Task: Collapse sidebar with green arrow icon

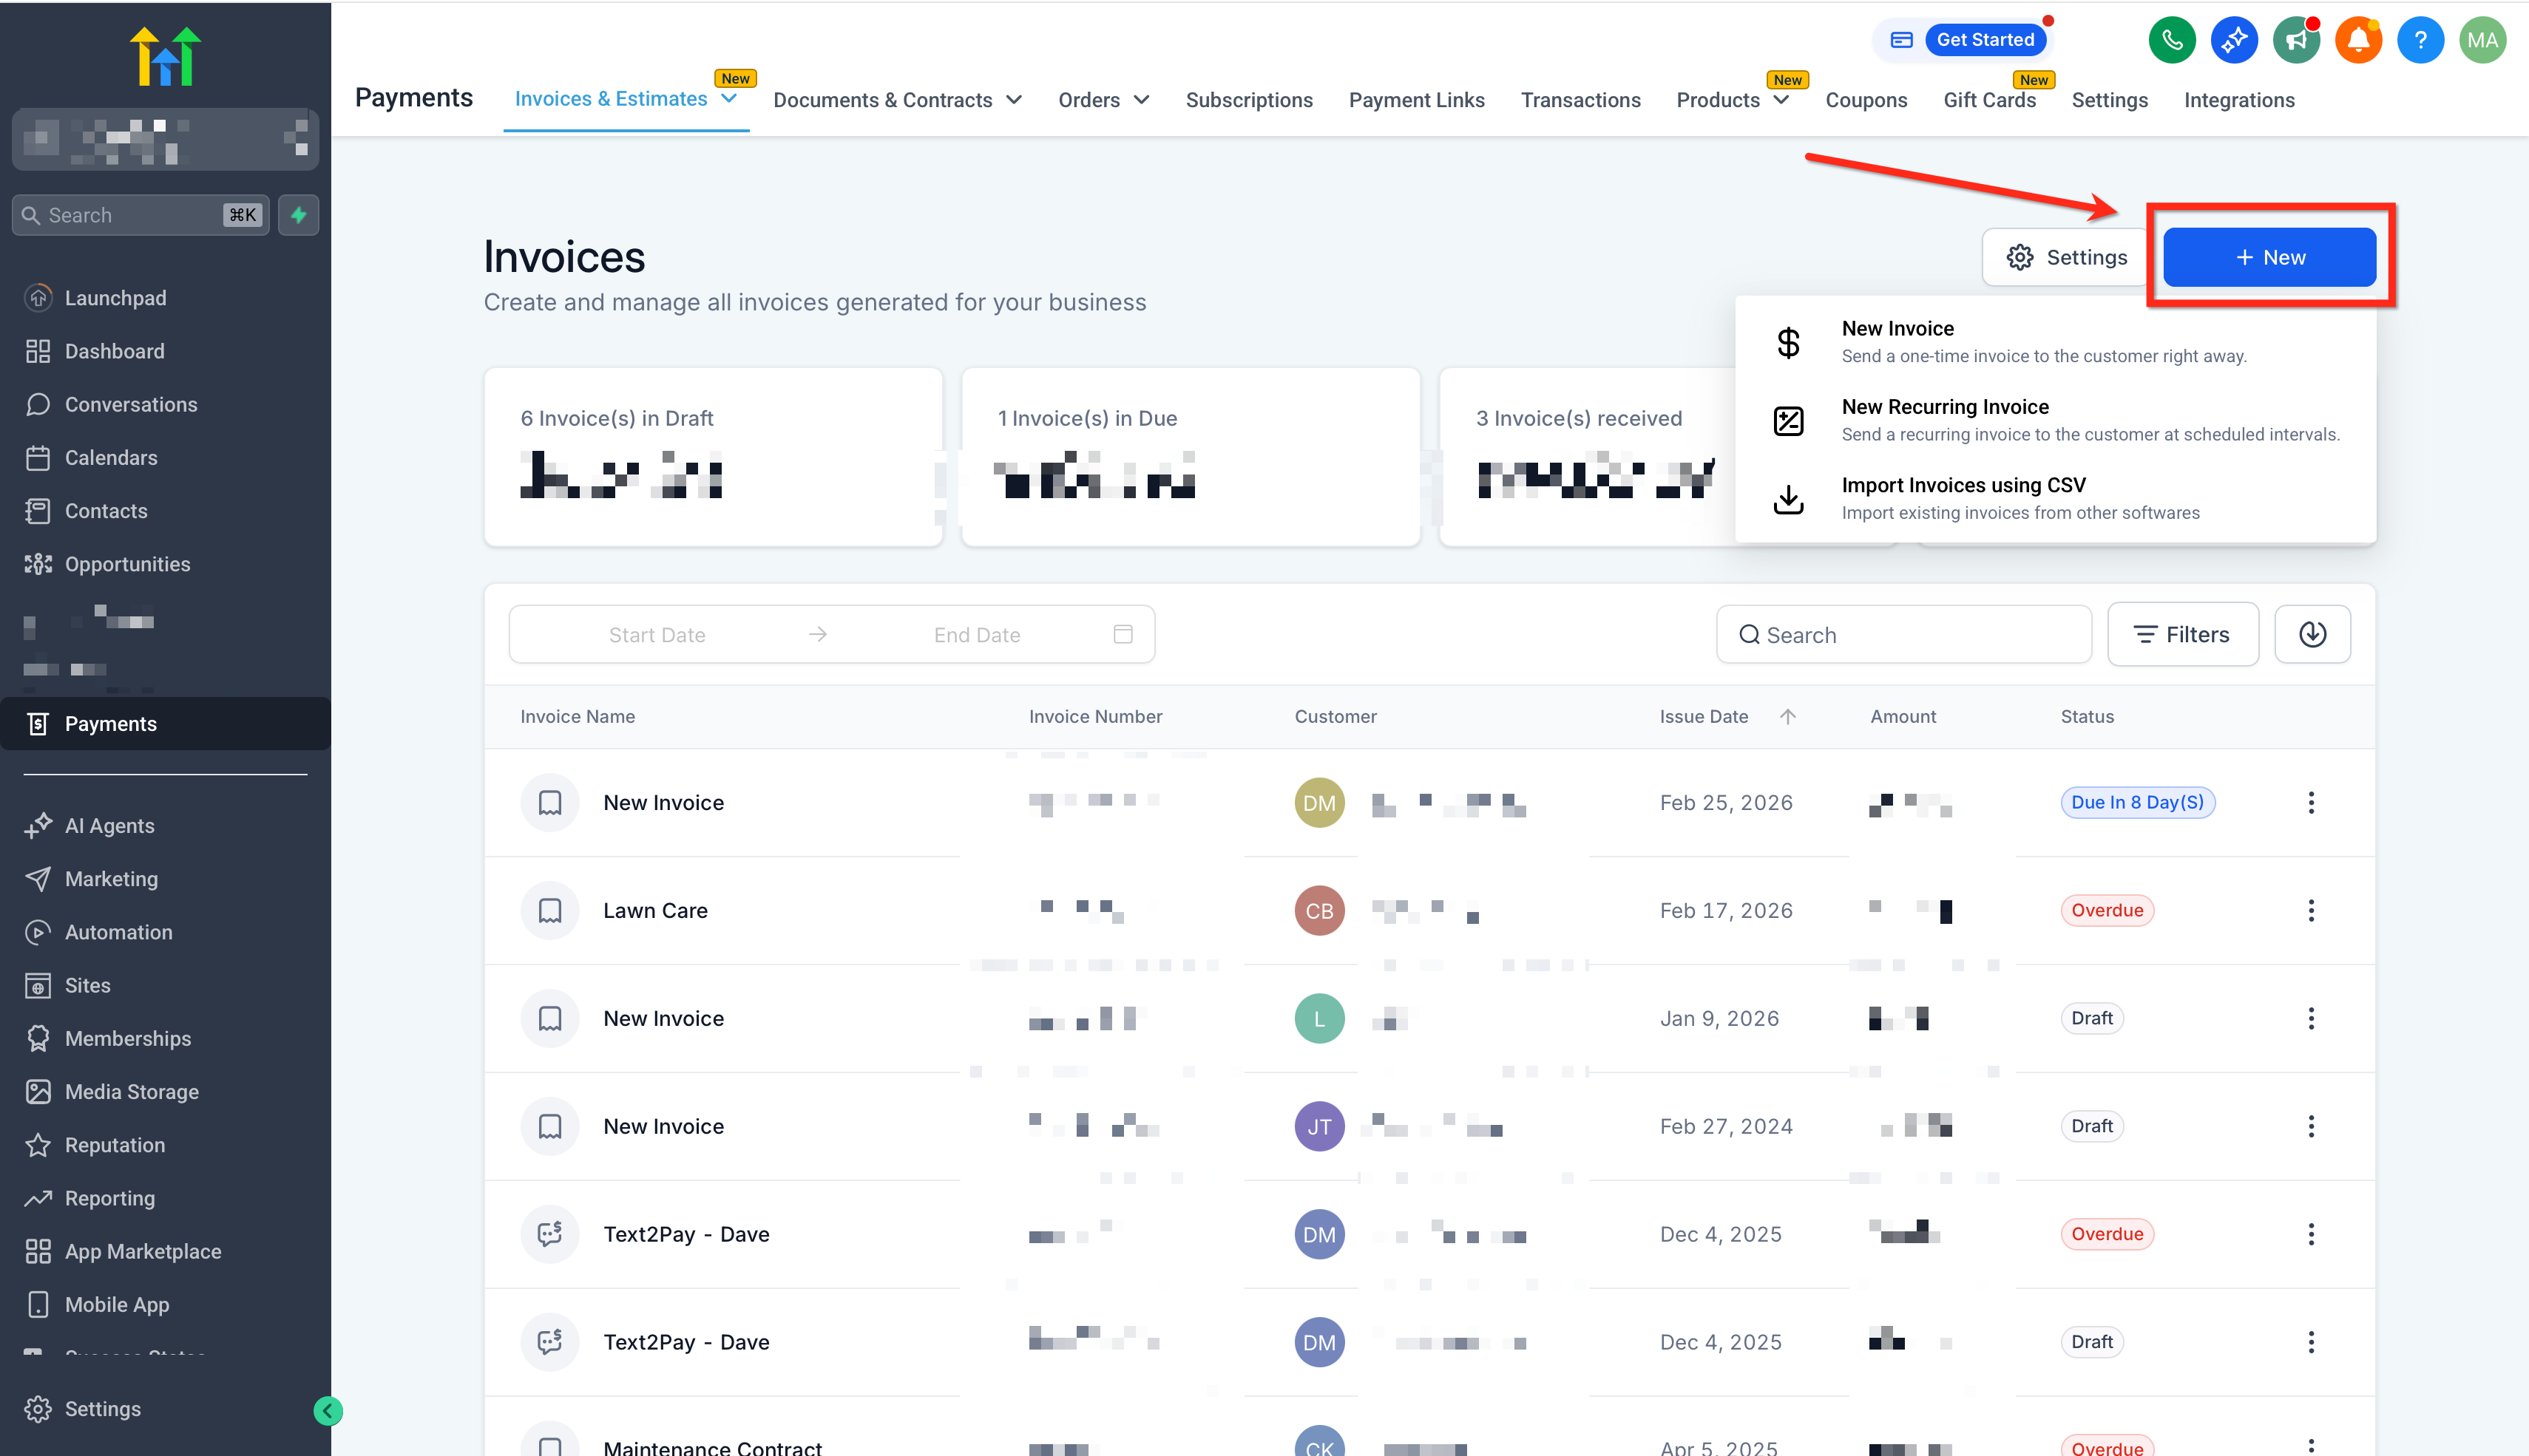Action: pyautogui.click(x=327, y=1410)
